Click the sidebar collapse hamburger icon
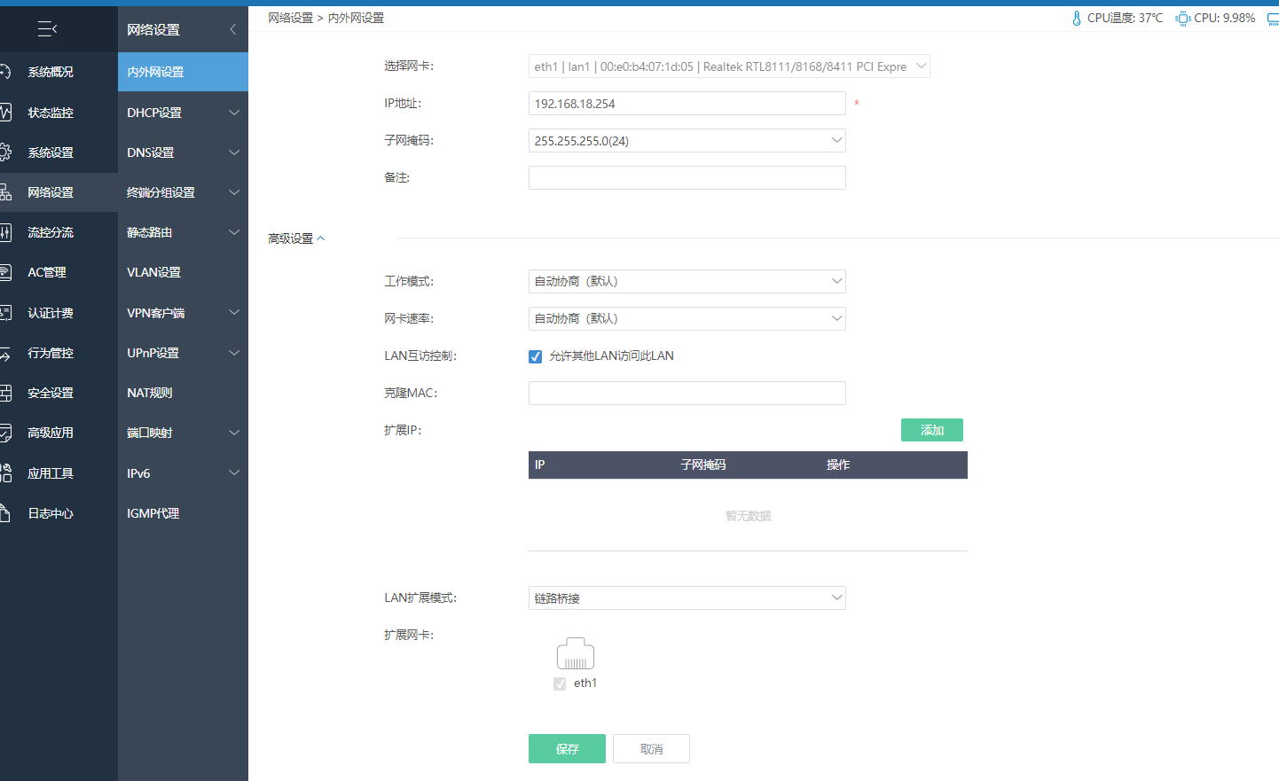This screenshot has height=781, width=1279. point(48,29)
